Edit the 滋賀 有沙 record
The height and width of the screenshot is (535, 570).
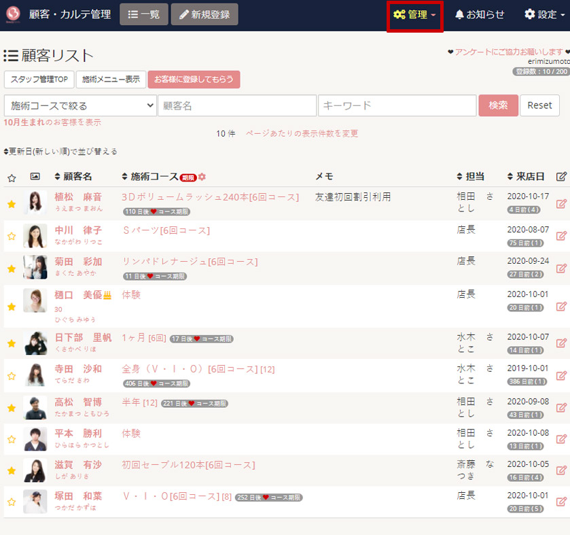[561, 470]
